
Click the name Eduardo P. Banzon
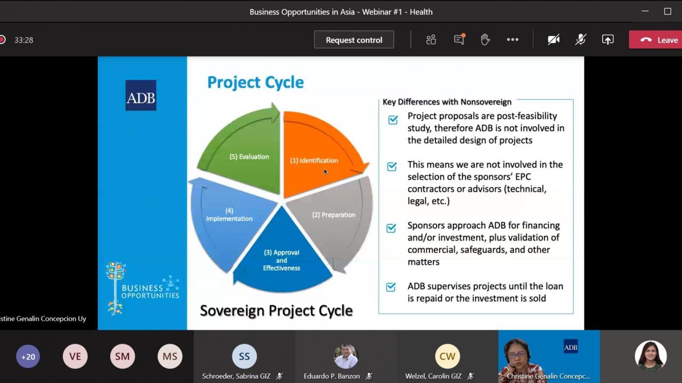[x=331, y=376]
